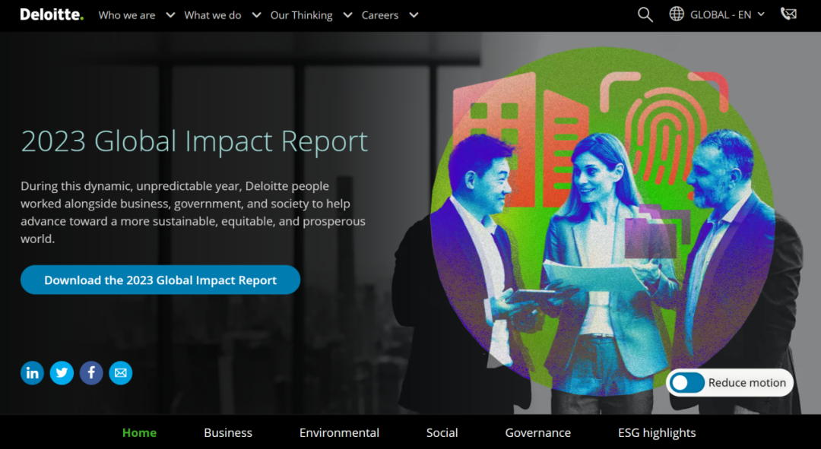Switch to the Business tab
Viewport: 821px width, 449px height.
pyautogui.click(x=228, y=433)
